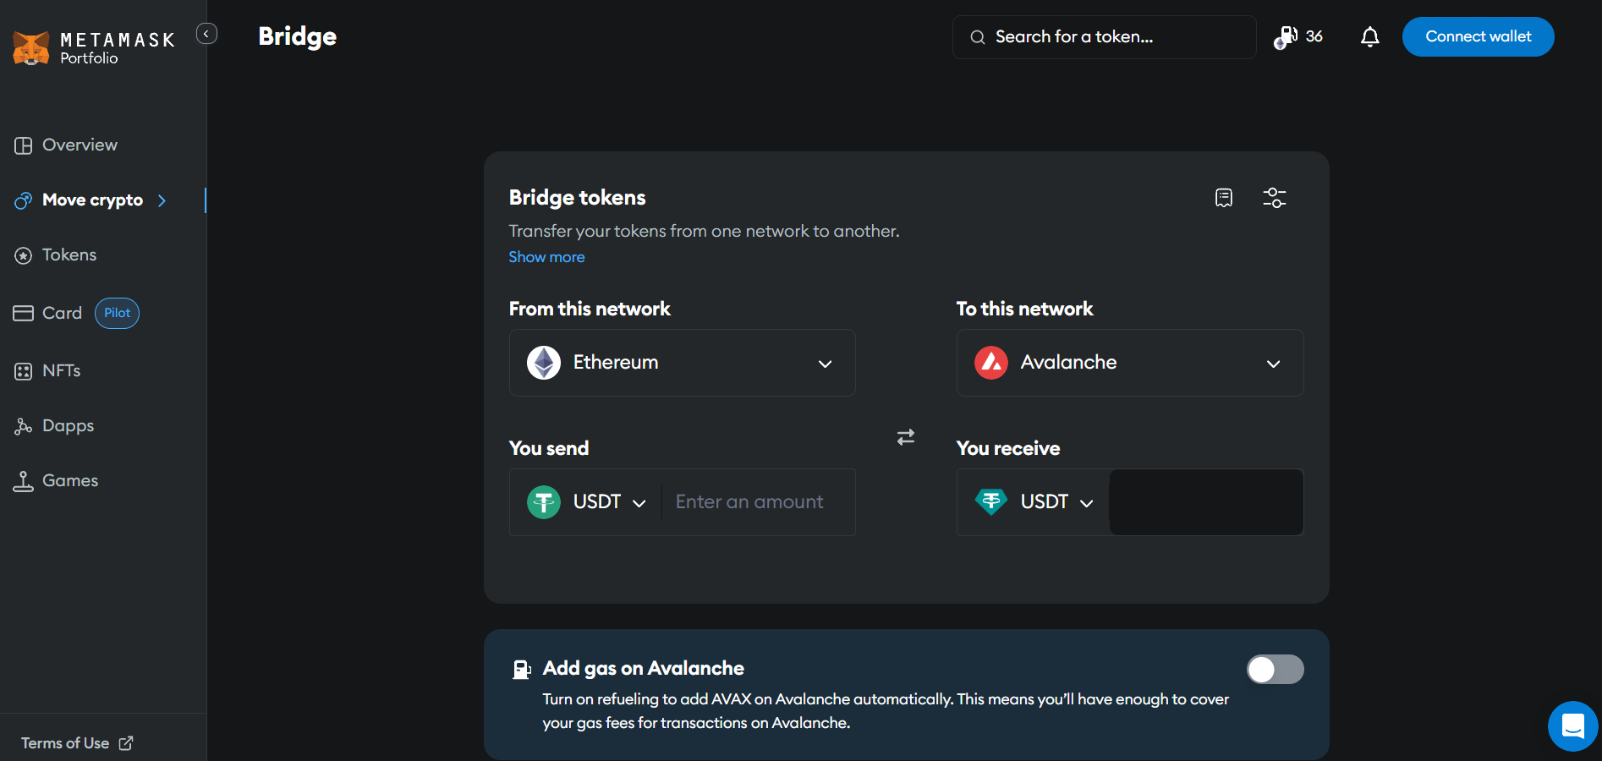Go to Overview in sidebar
Screen dimensions: 1602x761
click(x=66, y=145)
